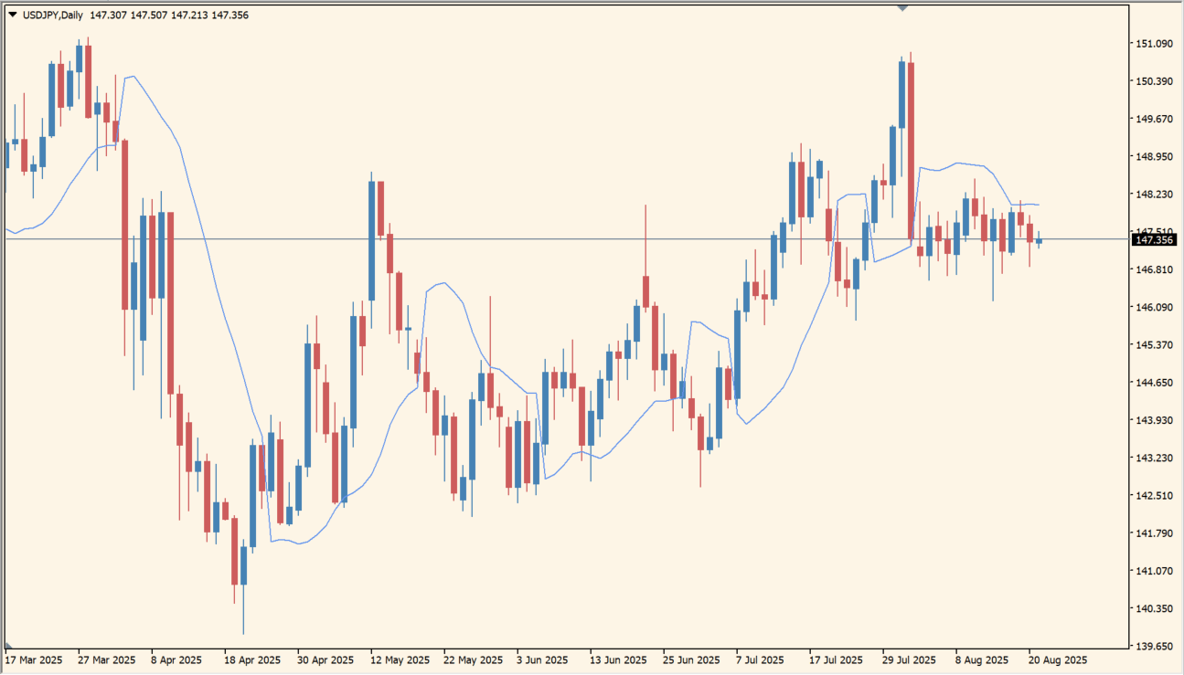Click the current price tag 147.356
Screen dimensions: 1184x675
(x=1154, y=239)
